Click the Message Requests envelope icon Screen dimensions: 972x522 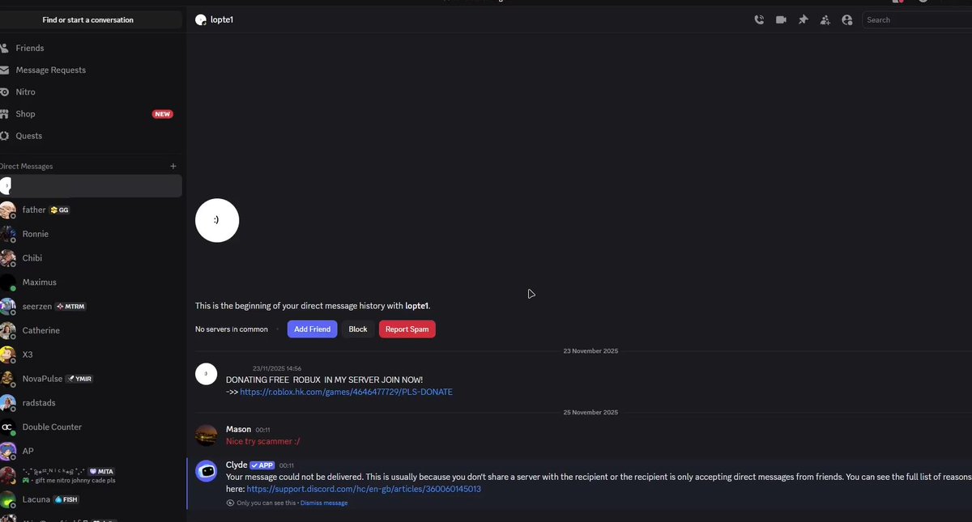pos(5,70)
